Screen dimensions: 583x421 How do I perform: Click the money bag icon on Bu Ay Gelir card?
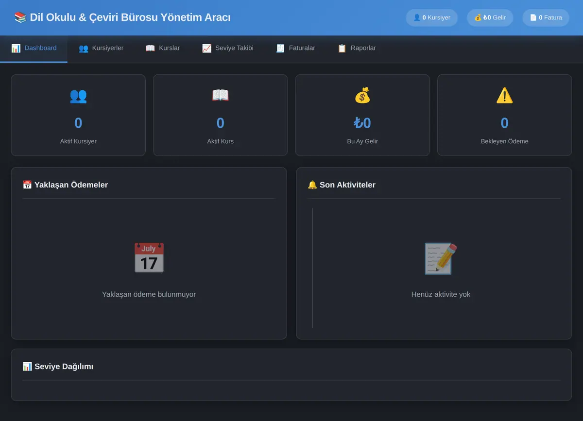362,95
